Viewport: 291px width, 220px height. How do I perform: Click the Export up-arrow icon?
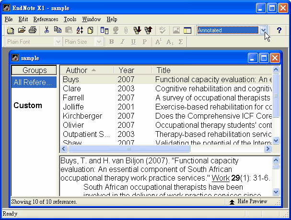149,30
